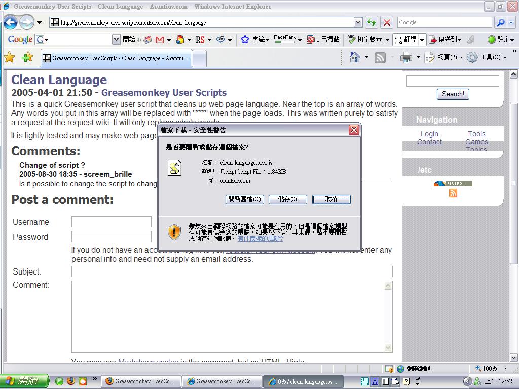This screenshot has width=519, height=389.
Task: Click the Forward navigation arrow
Action: [x=27, y=22]
